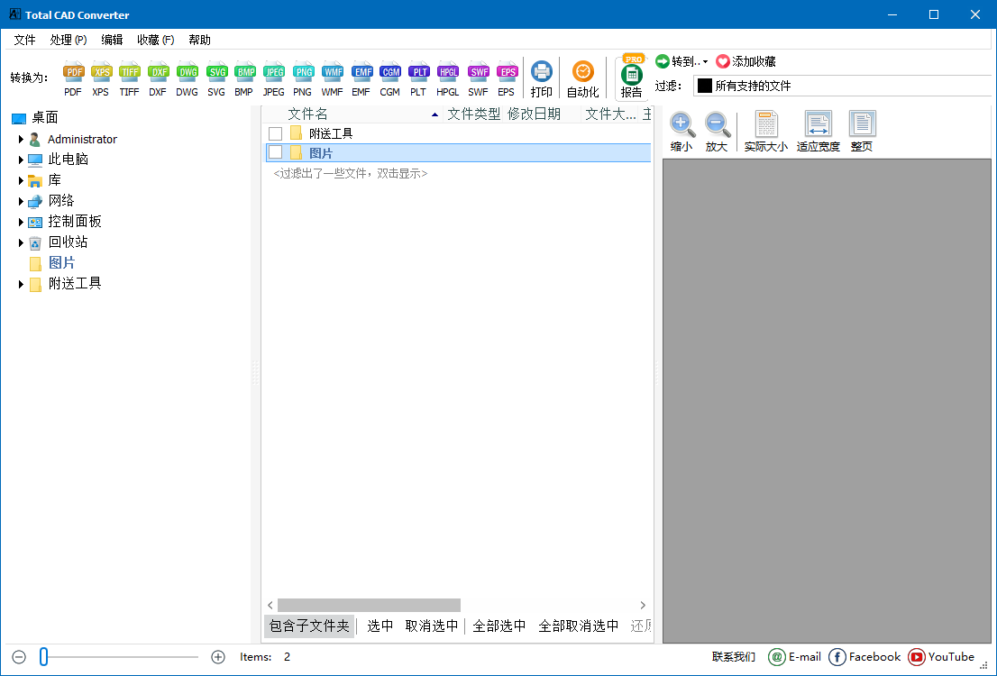Click the filtered files notice text
The height and width of the screenshot is (676, 997).
click(351, 174)
